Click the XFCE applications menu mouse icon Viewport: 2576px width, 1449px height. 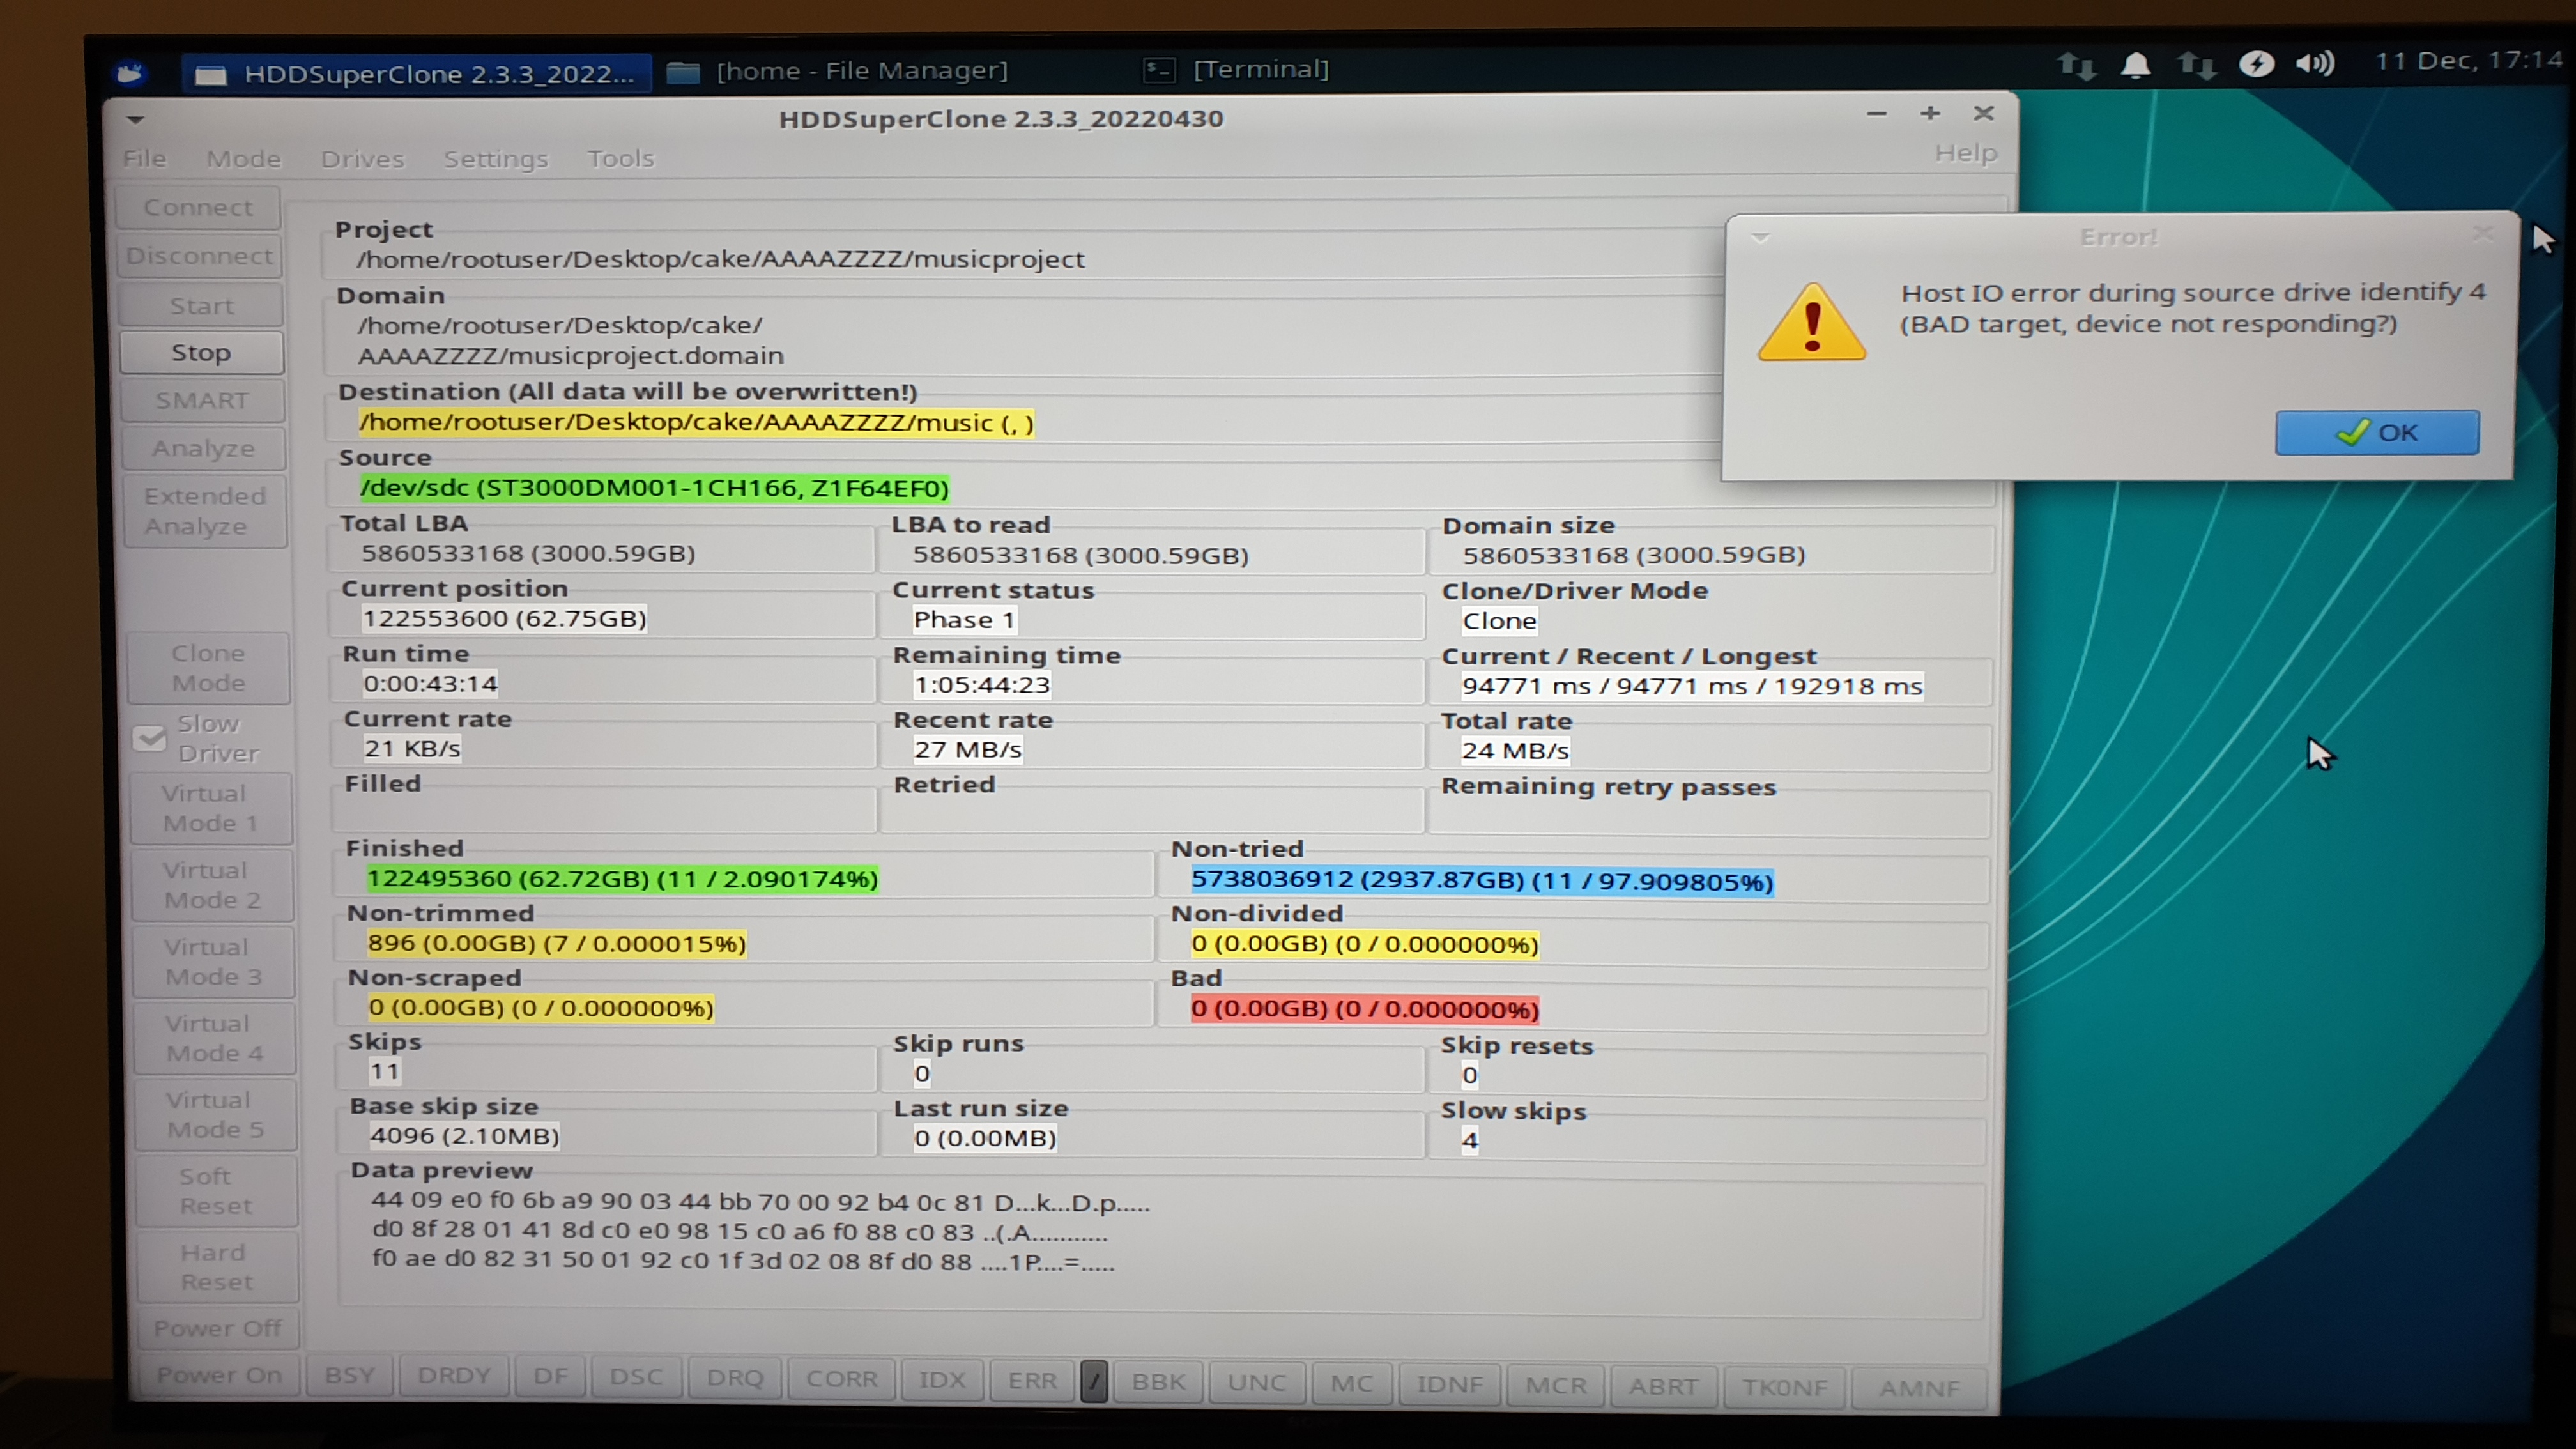click(x=130, y=73)
